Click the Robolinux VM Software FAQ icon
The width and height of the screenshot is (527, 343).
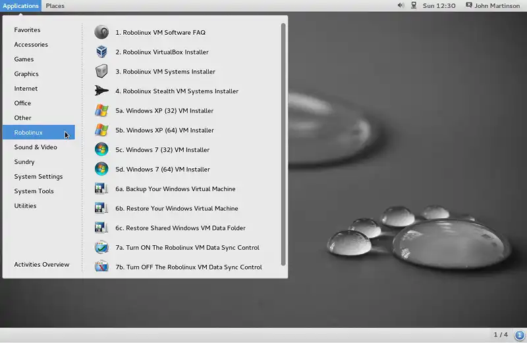(101, 32)
